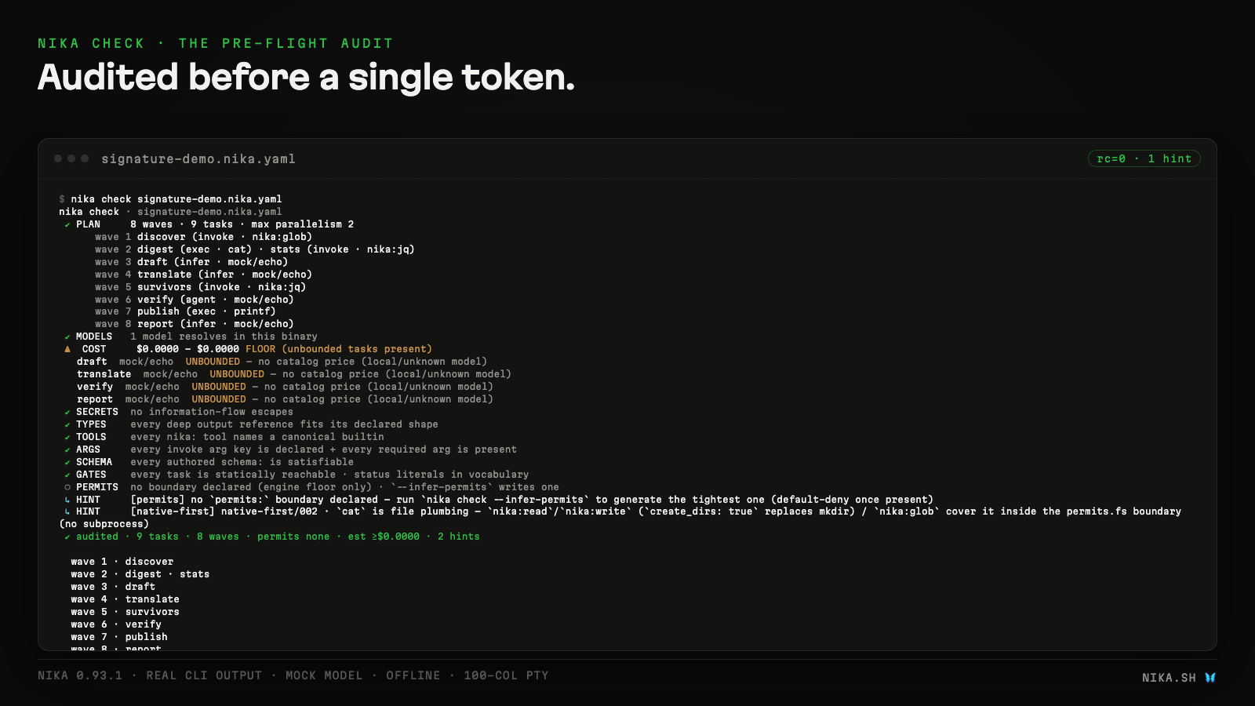The image size is (1255, 706).
Task: Click the green checkmark beside the audited summary
Action: click(x=67, y=537)
